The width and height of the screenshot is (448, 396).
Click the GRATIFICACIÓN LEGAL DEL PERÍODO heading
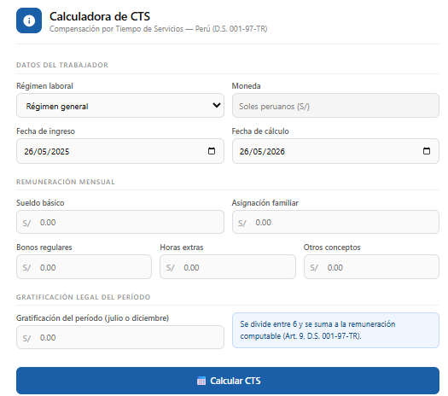83,297
